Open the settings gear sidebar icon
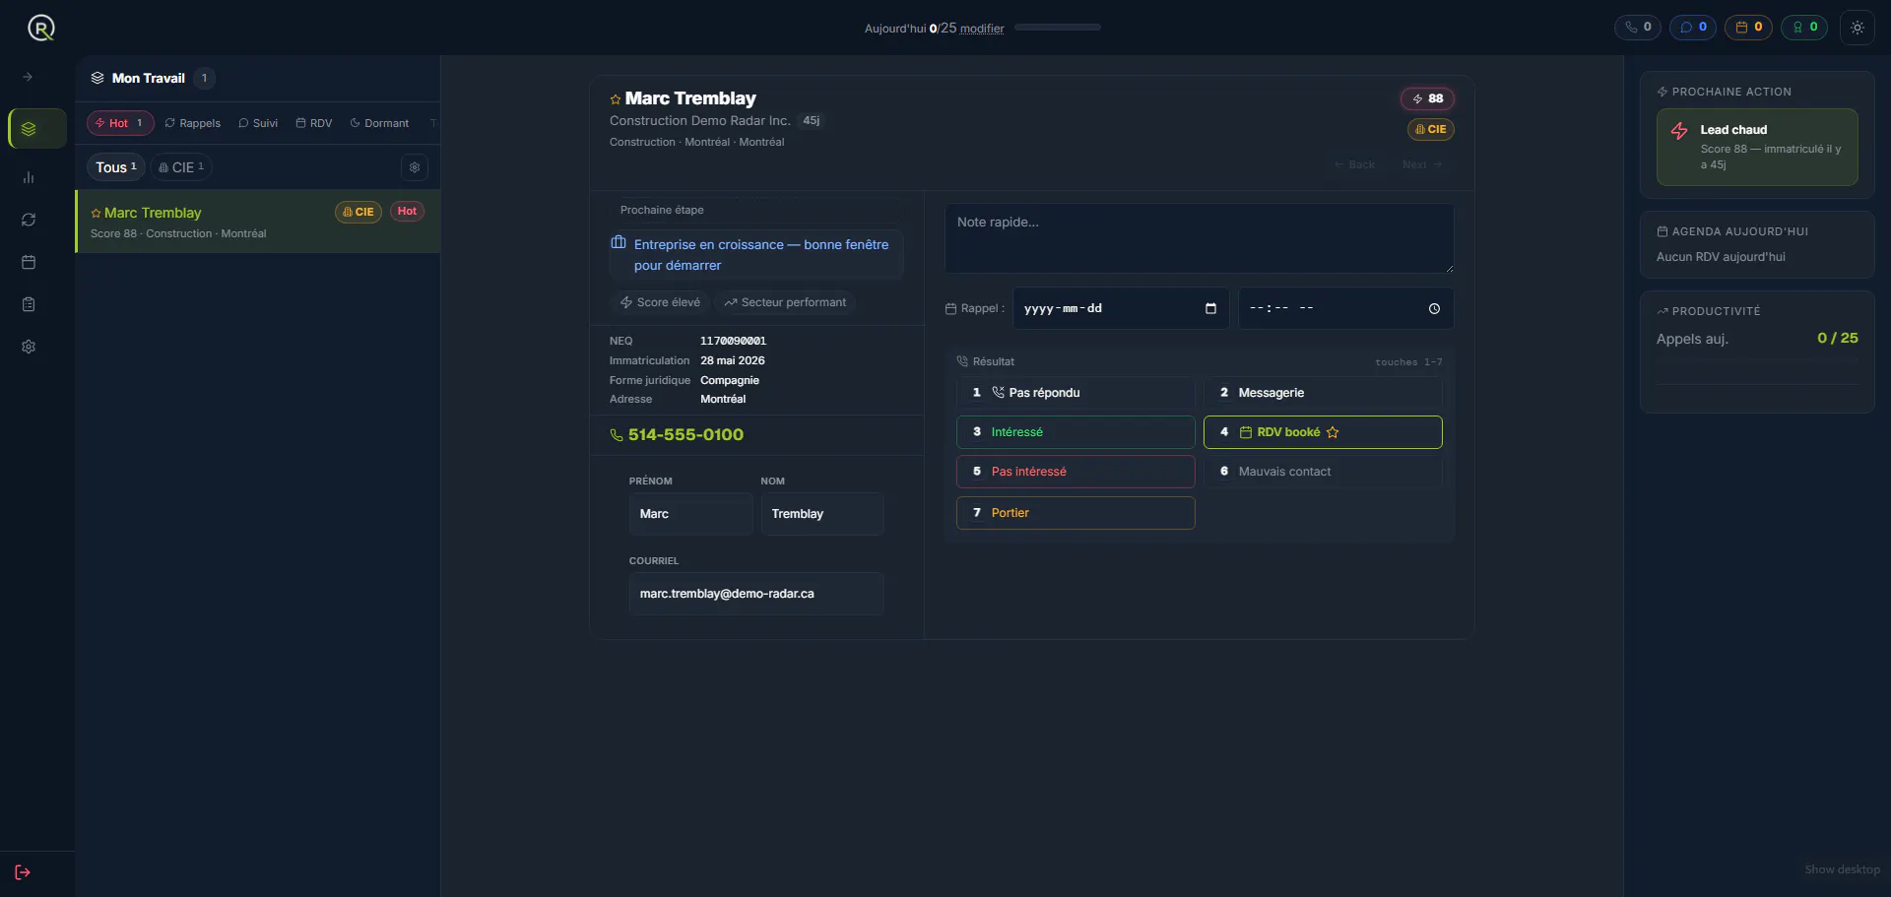This screenshot has height=897, width=1891. [29, 347]
